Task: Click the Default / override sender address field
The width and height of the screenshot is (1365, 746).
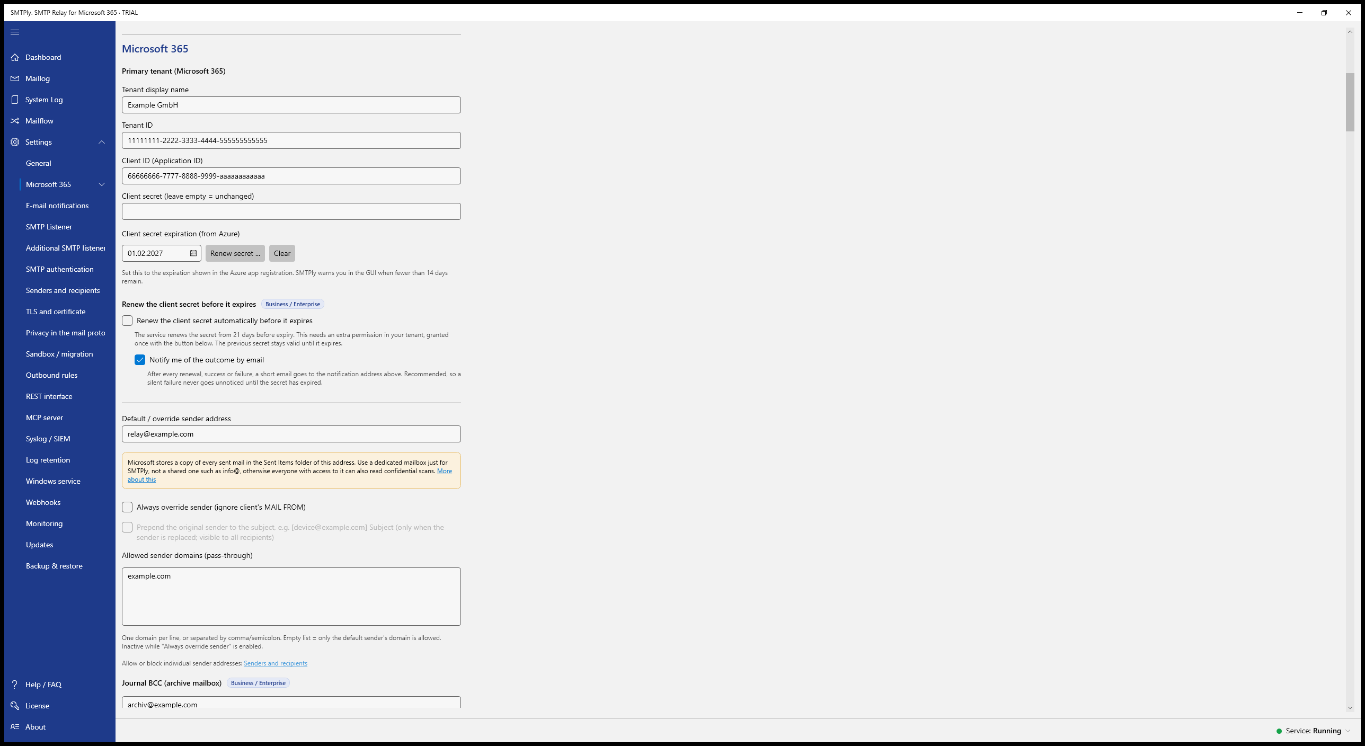Action: [x=291, y=434]
